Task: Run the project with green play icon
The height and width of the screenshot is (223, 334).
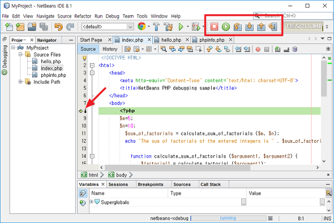Action: coord(181,27)
